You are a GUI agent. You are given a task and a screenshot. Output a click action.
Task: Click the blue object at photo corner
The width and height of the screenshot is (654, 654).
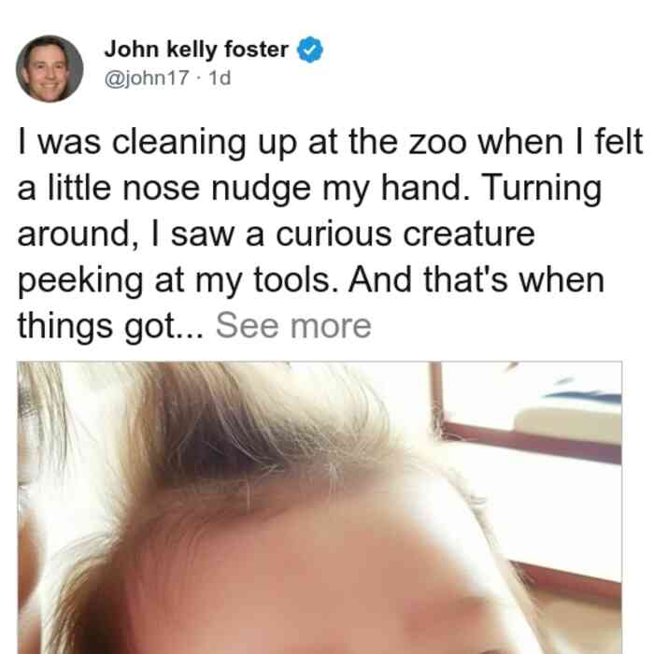[584, 395]
